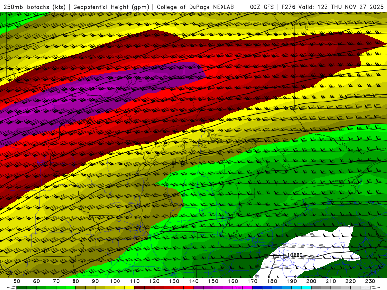Click the '140' legend value
Screen dimensions: 387x290
click(193, 281)
